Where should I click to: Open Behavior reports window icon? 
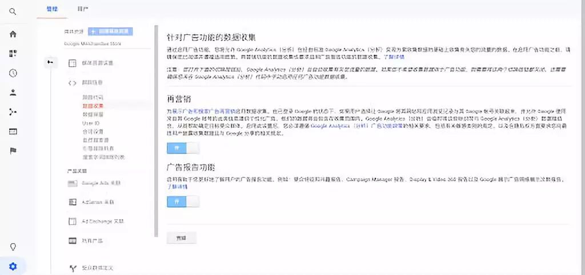pos(13,132)
